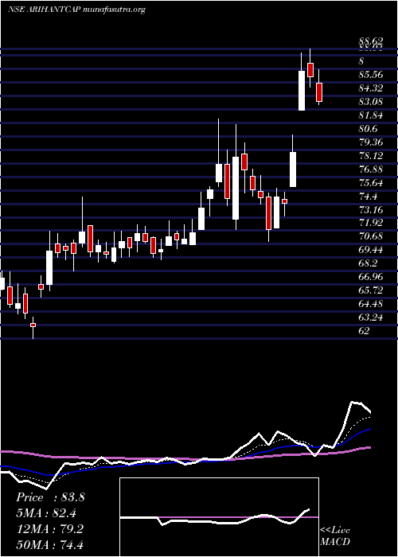Screen dimensions: 398x557
Task: Click the 65.72 price label
Action: point(371,290)
